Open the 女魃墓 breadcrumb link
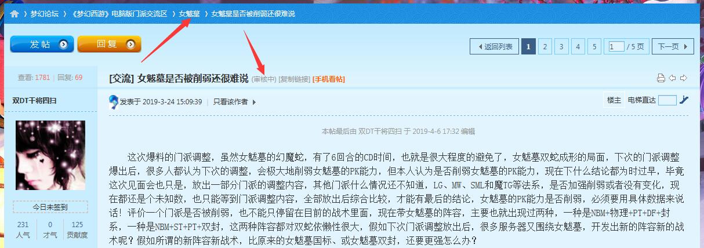The width and height of the screenshot is (704, 248). [189, 14]
